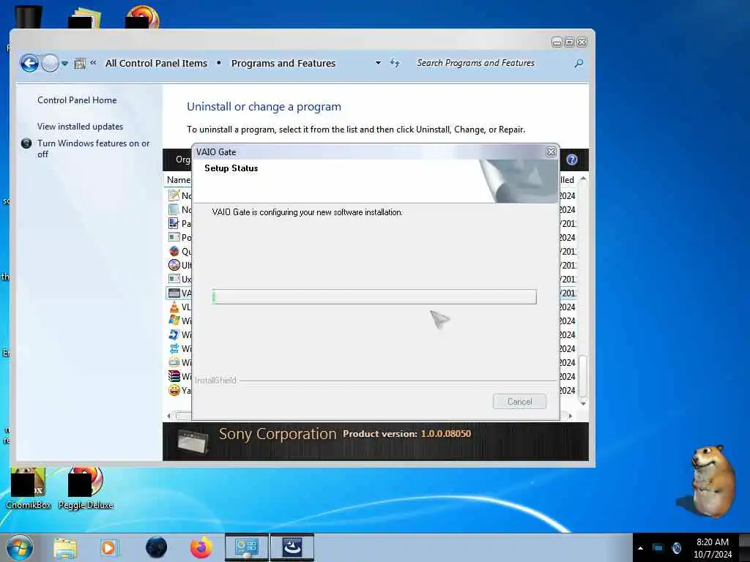Open Turn Windows features on or off
The width and height of the screenshot is (750, 562).
click(x=93, y=149)
